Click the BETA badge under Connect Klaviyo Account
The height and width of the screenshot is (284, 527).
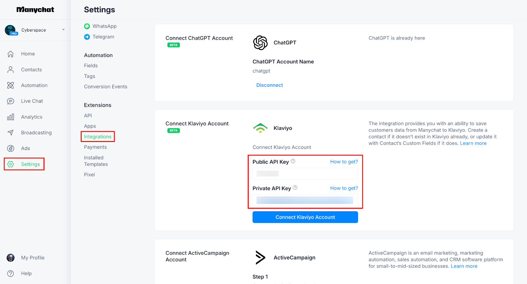tap(174, 130)
